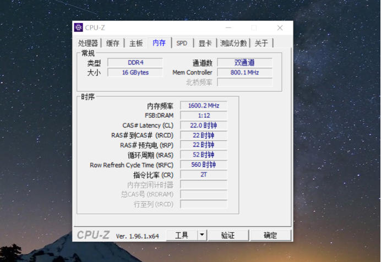Click the 800.1 MHz Mem Controller value
Viewport: 381px width, 262px height.
click(x=244, y=72)
